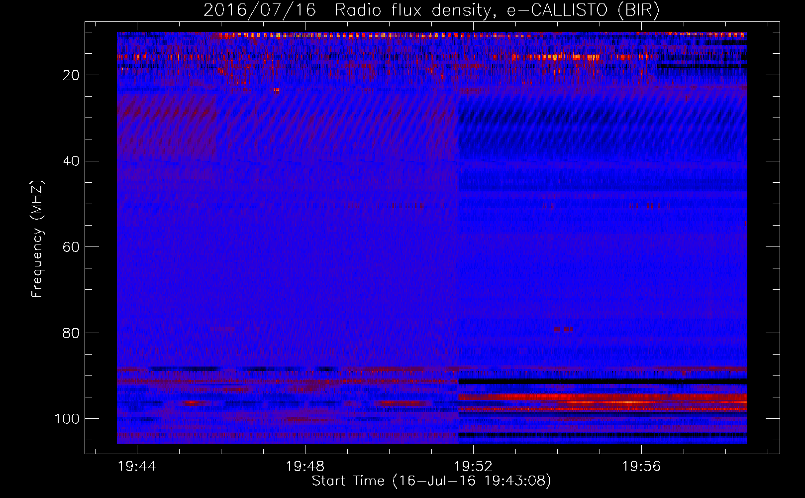Viewport: 805px width, 498px height.
Task: Click the '19:56' time tick label
Action: coord(641,467)
